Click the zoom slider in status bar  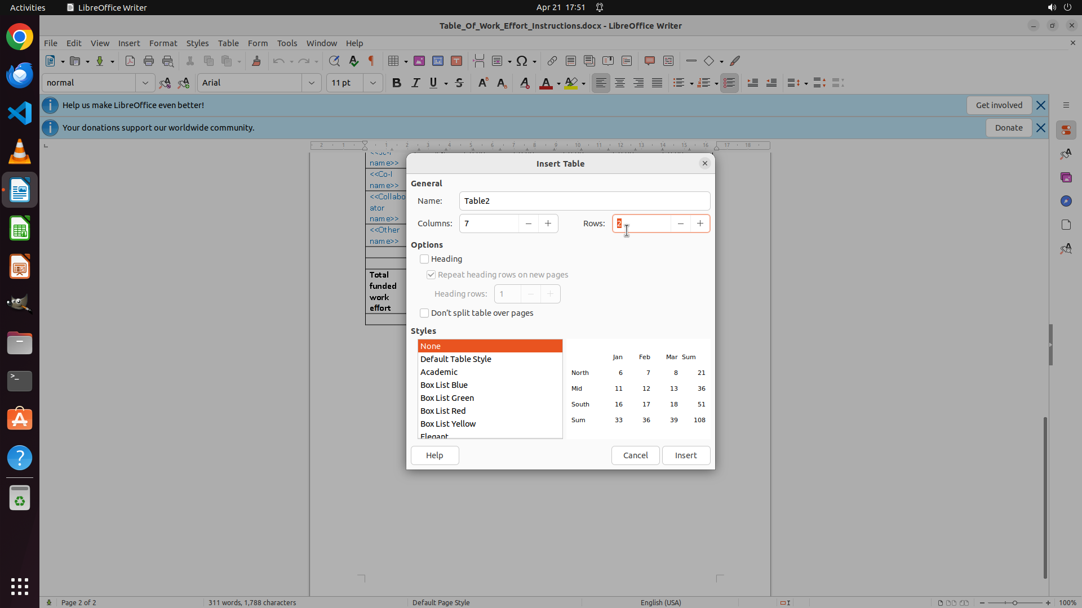coord(1014,602)
